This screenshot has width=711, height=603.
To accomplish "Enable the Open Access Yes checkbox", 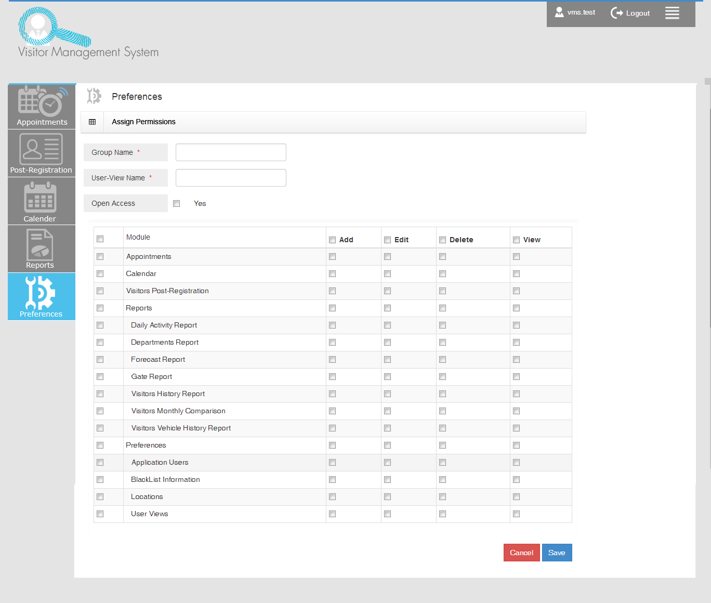I will pos(177,204).
